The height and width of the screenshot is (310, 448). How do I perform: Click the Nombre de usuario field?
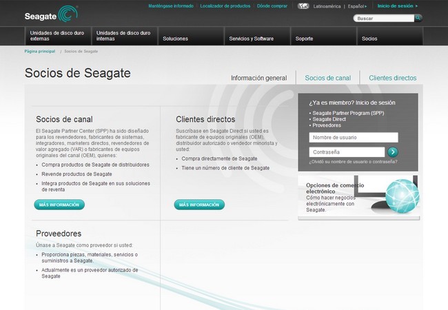354,137
